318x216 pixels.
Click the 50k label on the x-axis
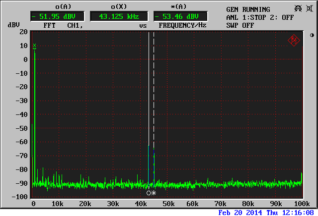[168, 204]
